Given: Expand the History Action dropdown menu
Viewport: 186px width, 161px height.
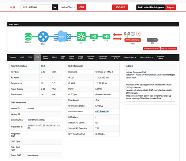Looking at the screenshot, I should 147,57.
